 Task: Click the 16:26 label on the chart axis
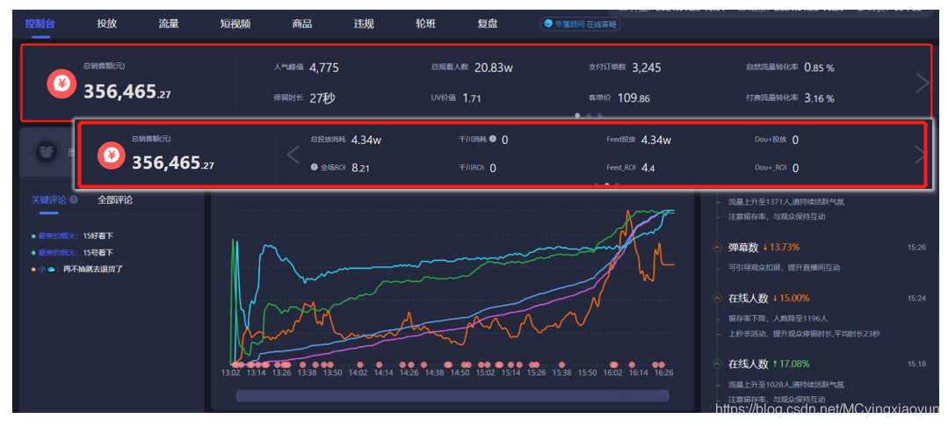[664, 373]
